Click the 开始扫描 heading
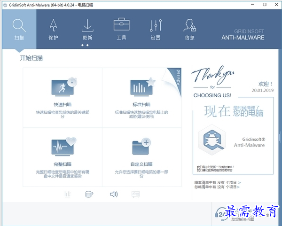 click(x=31, y=58)
